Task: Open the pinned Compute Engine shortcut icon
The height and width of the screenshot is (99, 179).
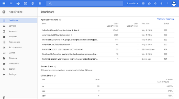Action: coord(11,3)
